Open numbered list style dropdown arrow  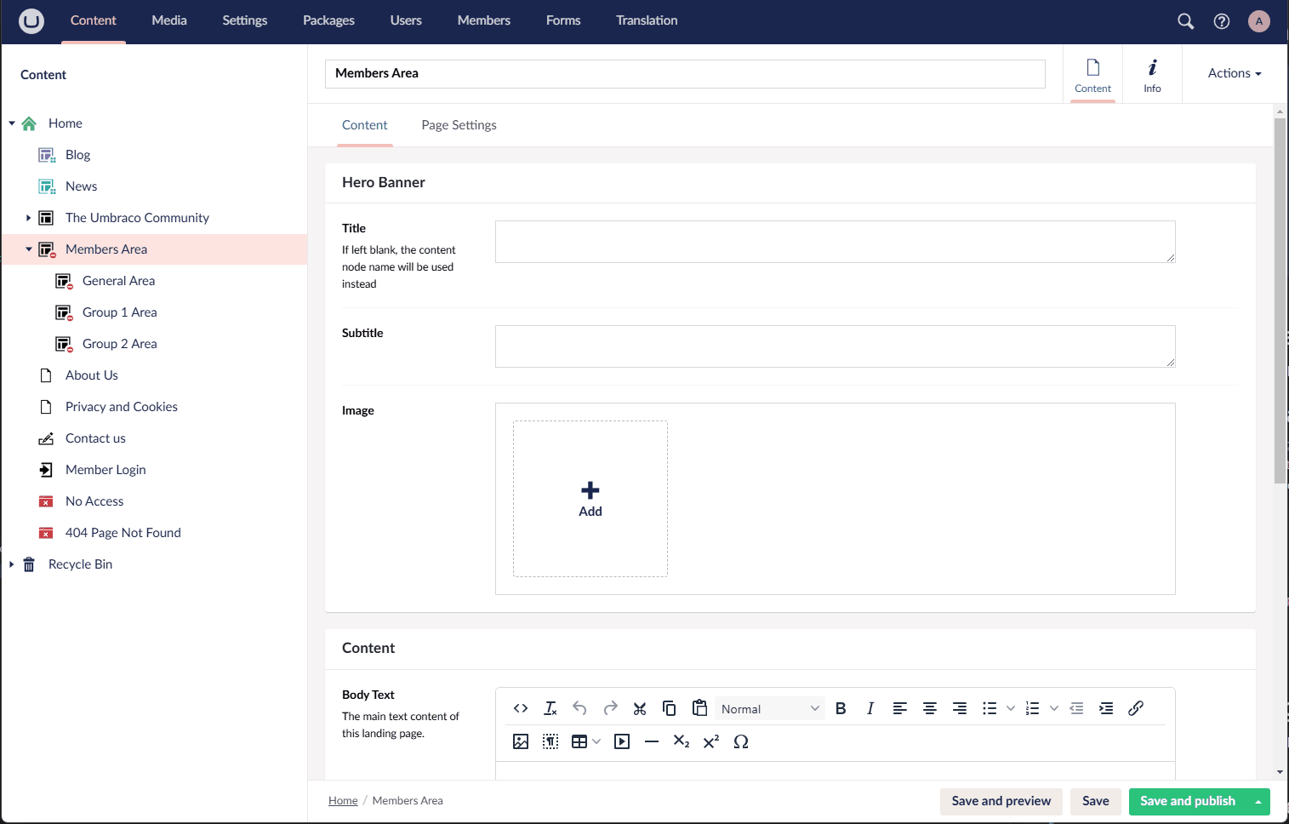click(x=1054, y=708)
